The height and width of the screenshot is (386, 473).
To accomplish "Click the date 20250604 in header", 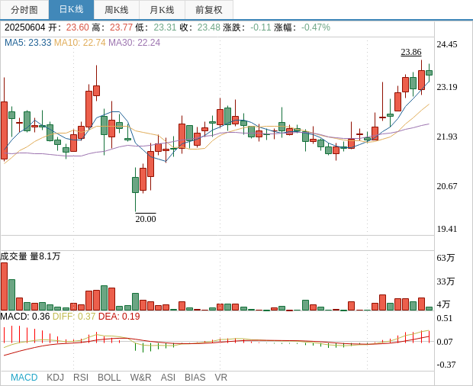I will tap(24, 27).
